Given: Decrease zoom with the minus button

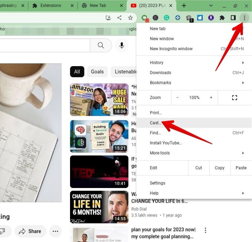Looking at the screenshot, I should click(x=178, y=98).
